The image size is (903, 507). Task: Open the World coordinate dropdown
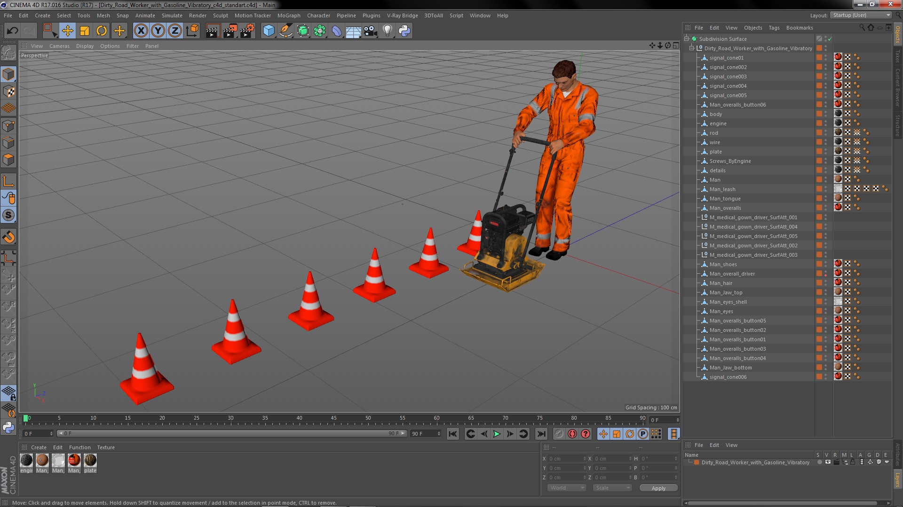(566, 488)
